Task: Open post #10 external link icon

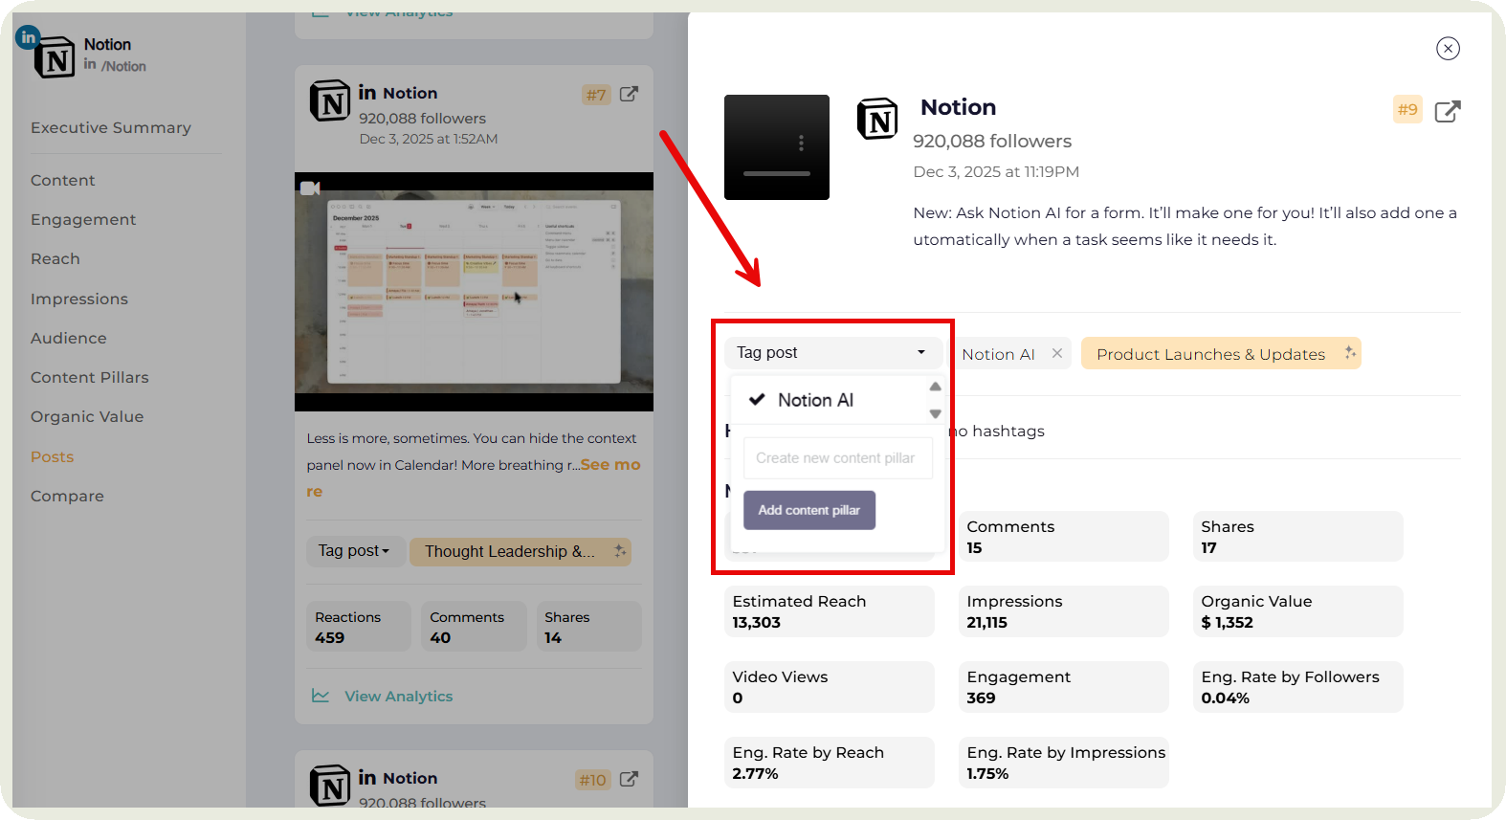Action: coord(629,779)
